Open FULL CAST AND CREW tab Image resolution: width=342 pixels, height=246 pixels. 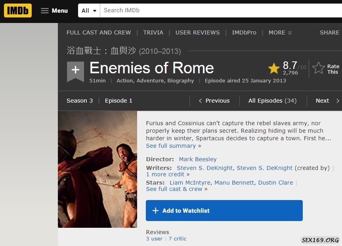coord(99,32)
